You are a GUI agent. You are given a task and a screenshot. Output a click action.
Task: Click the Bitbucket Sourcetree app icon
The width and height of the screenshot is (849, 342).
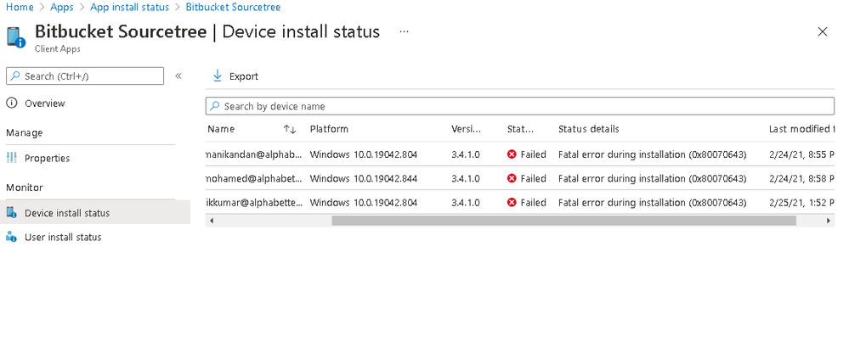pos(15,38)
